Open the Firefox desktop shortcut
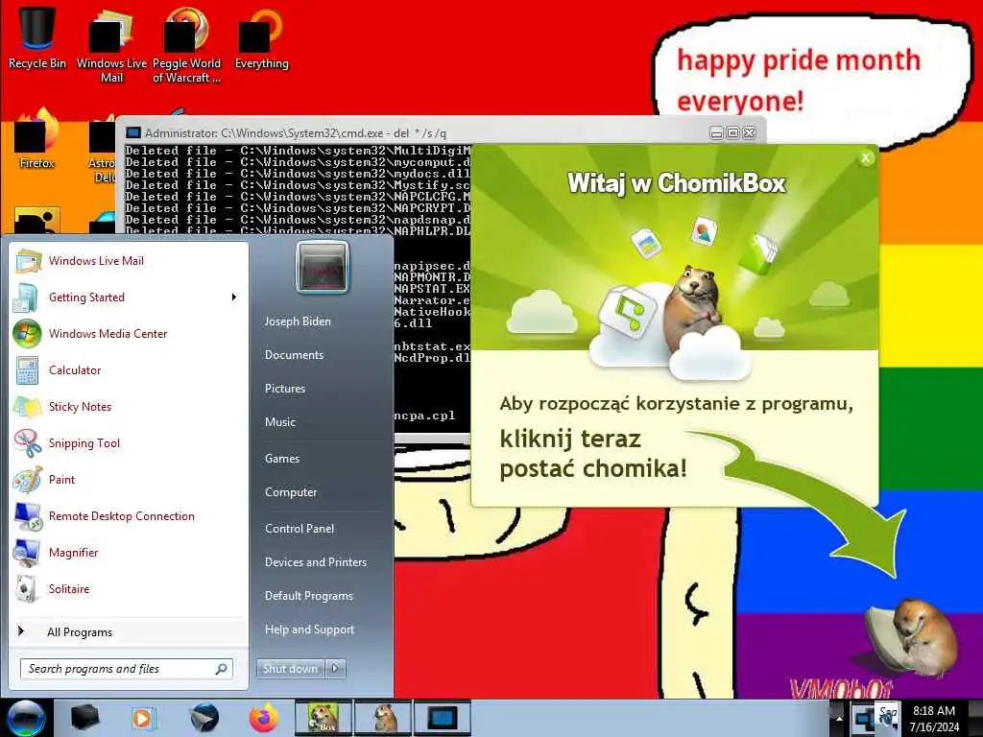The image size is (983, 737). [37, 139]
